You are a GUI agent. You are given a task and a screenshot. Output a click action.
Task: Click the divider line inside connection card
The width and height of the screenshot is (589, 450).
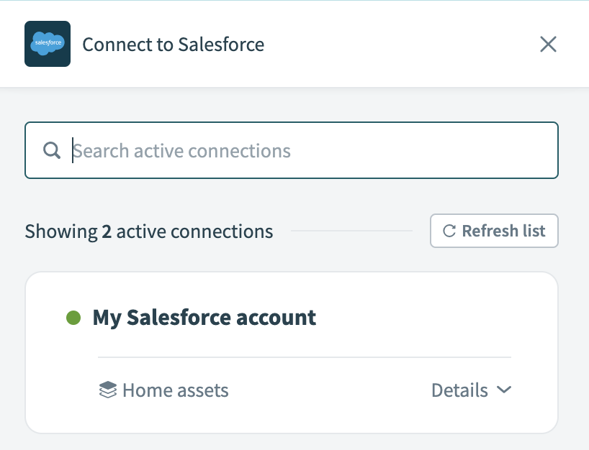pyautogui.click(x=304, y=357)
